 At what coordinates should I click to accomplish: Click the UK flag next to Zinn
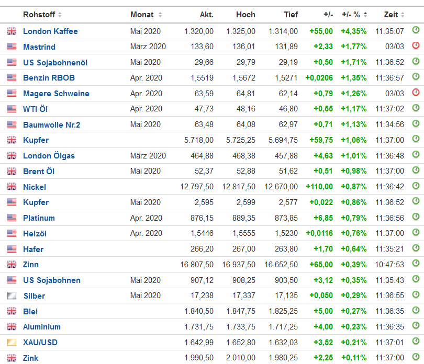tap(12, 264)
